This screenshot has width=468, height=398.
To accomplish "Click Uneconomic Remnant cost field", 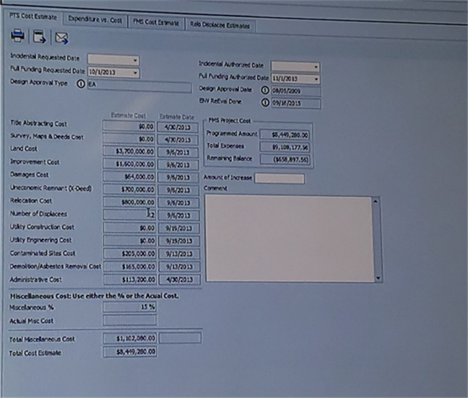I will (x=129, y=189).
